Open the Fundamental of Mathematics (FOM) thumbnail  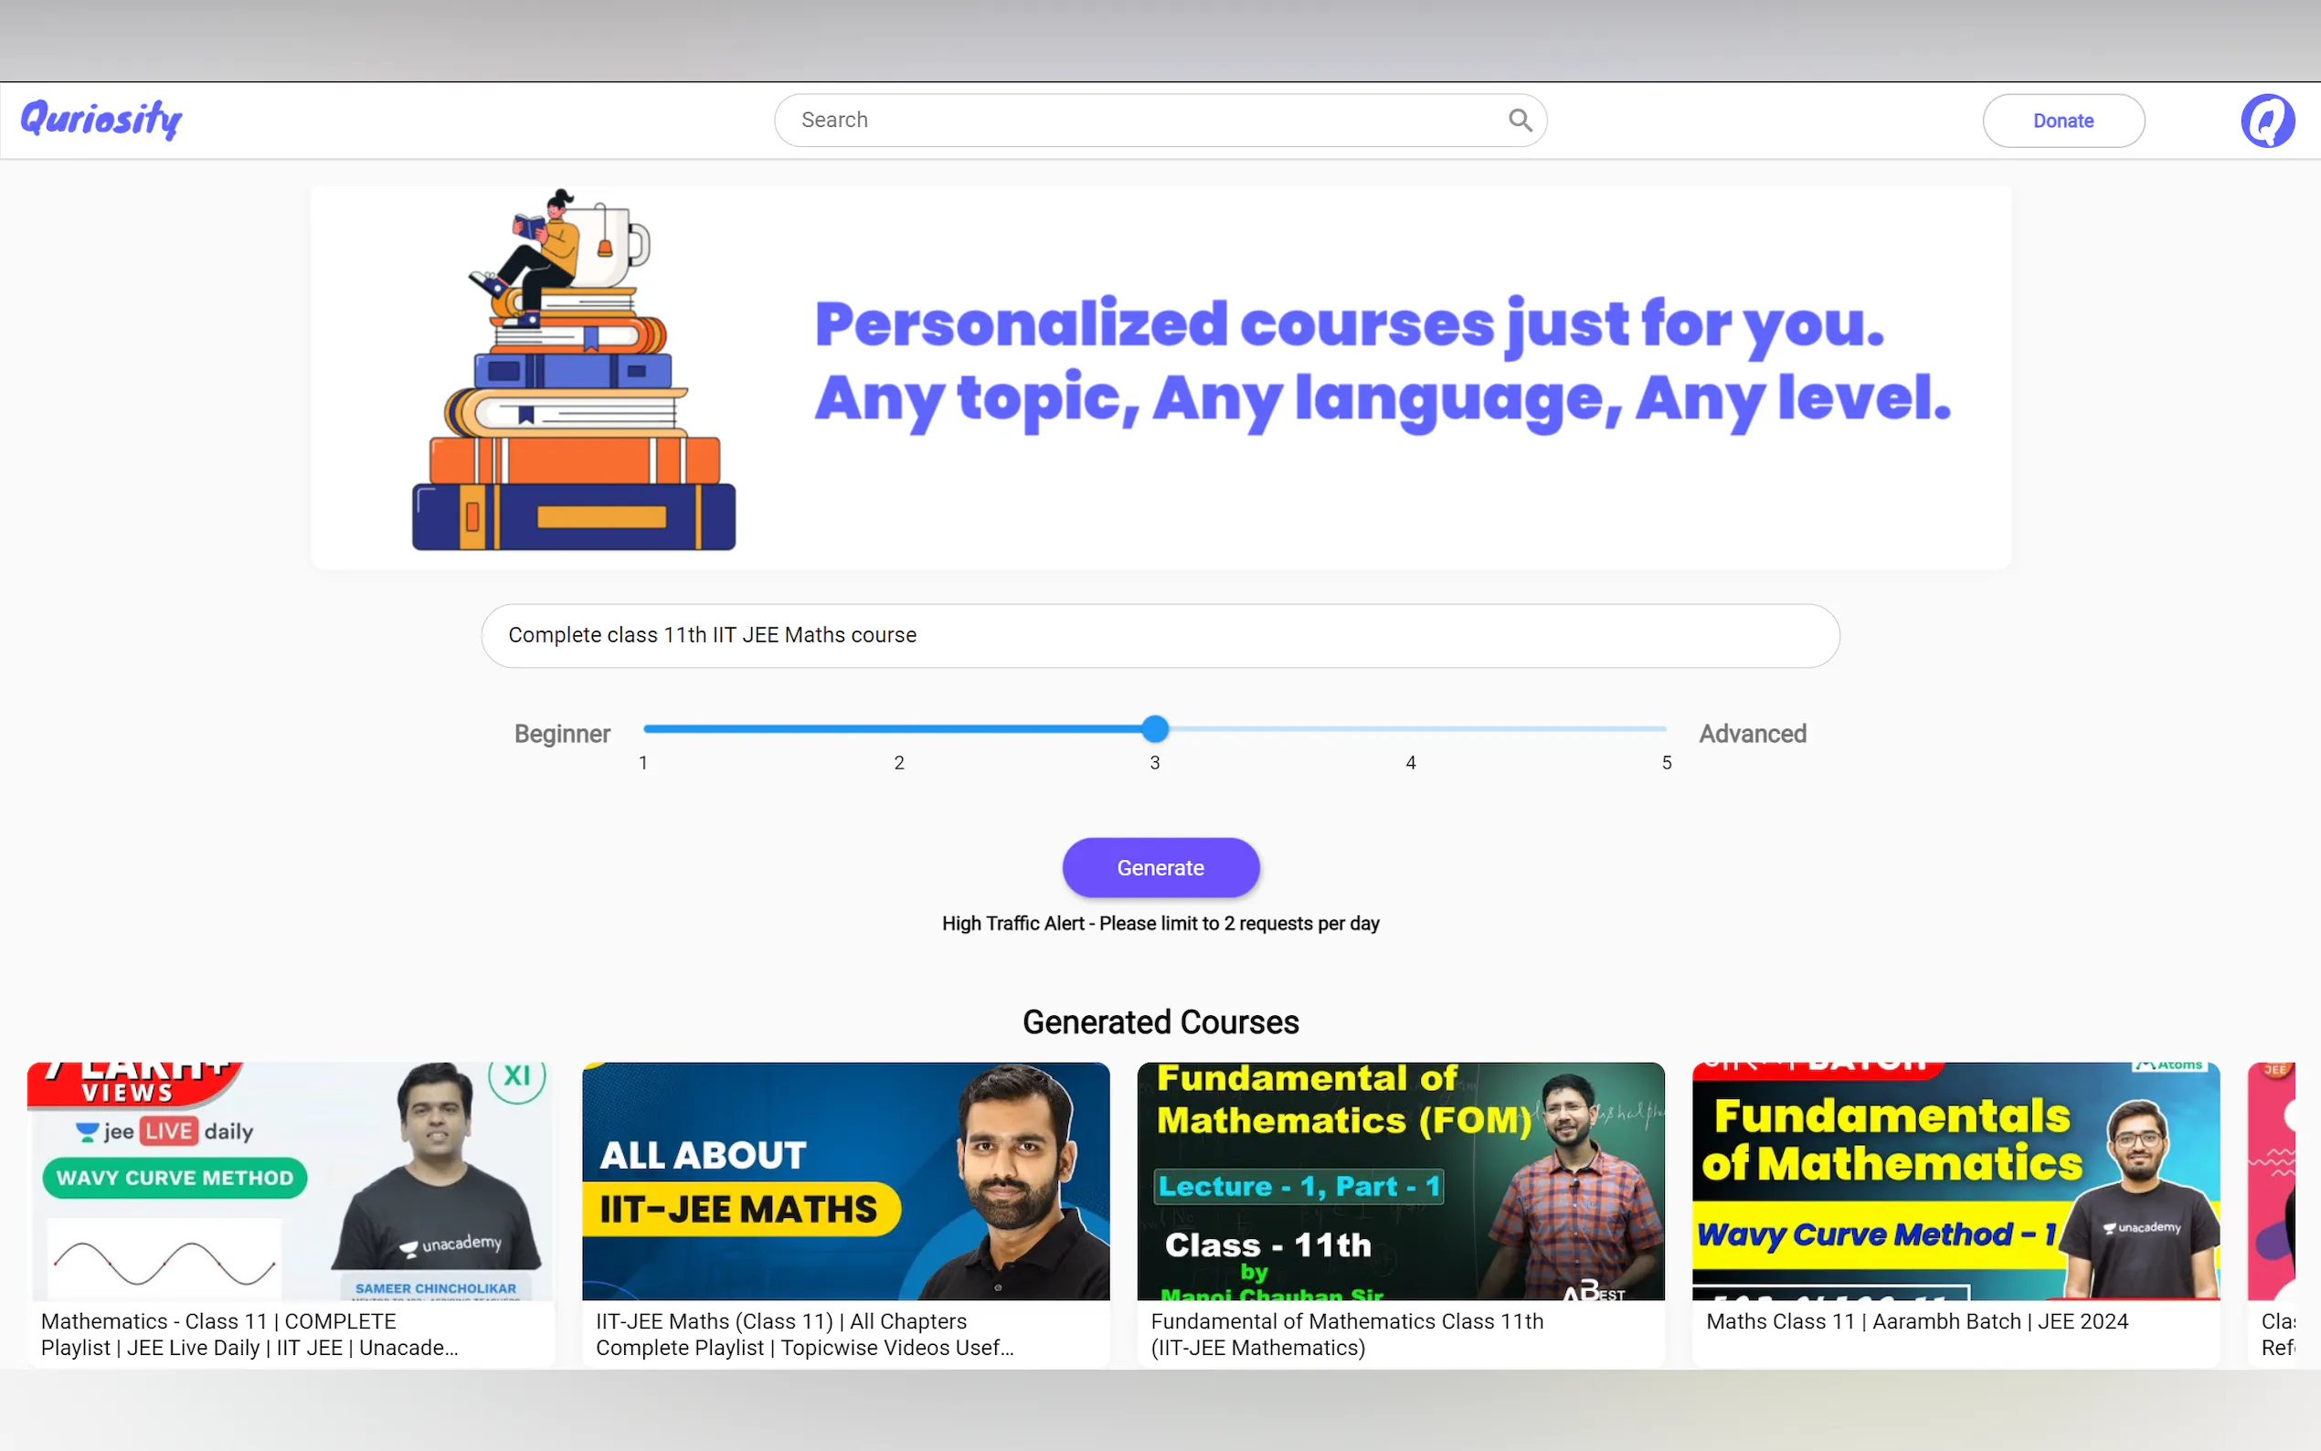[1400, 1181]
